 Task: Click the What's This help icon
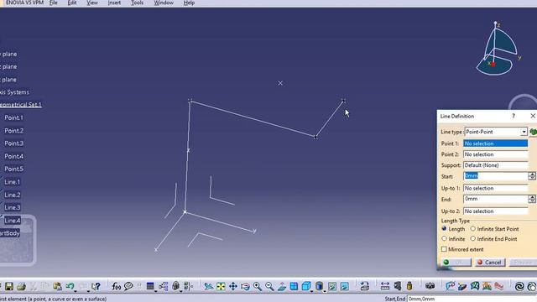click(96, 286)
